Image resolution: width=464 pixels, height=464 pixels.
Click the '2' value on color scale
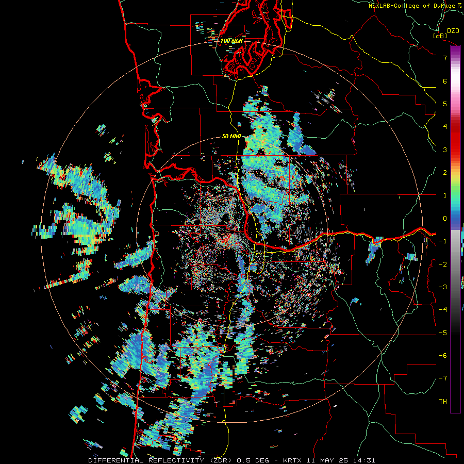tap(445, 173)
